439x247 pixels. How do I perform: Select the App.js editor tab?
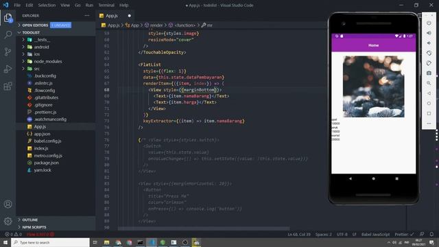tap(115, 16)
